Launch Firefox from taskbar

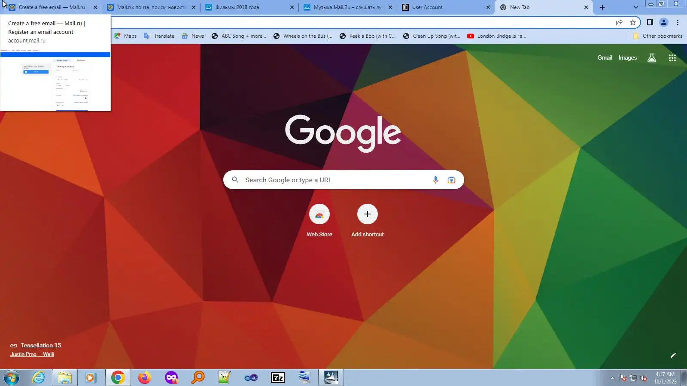(x=144, y=378)
